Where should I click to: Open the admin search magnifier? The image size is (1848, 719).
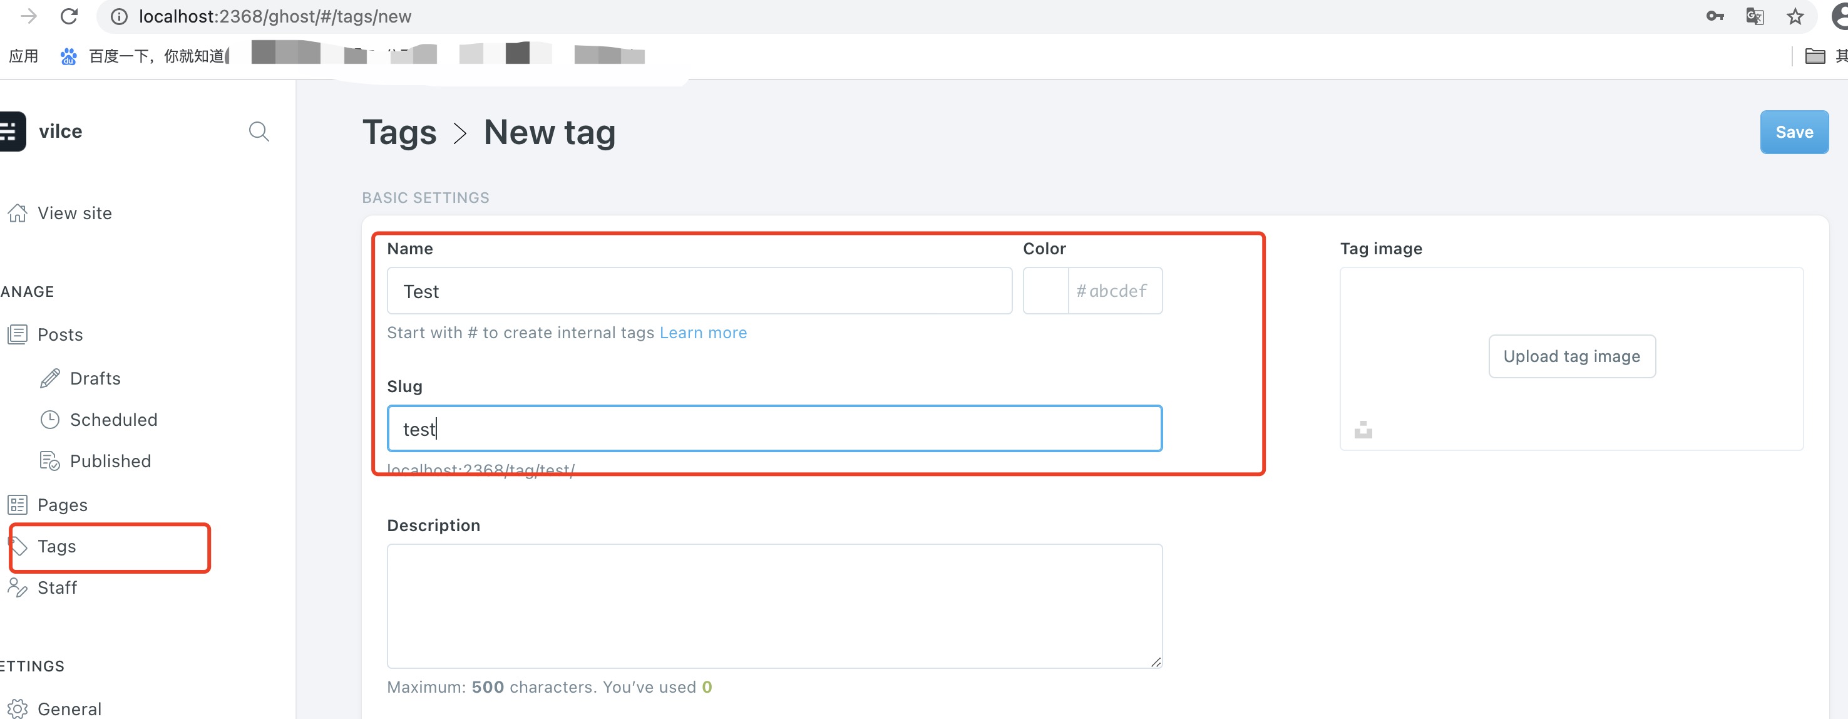(259, 132)
